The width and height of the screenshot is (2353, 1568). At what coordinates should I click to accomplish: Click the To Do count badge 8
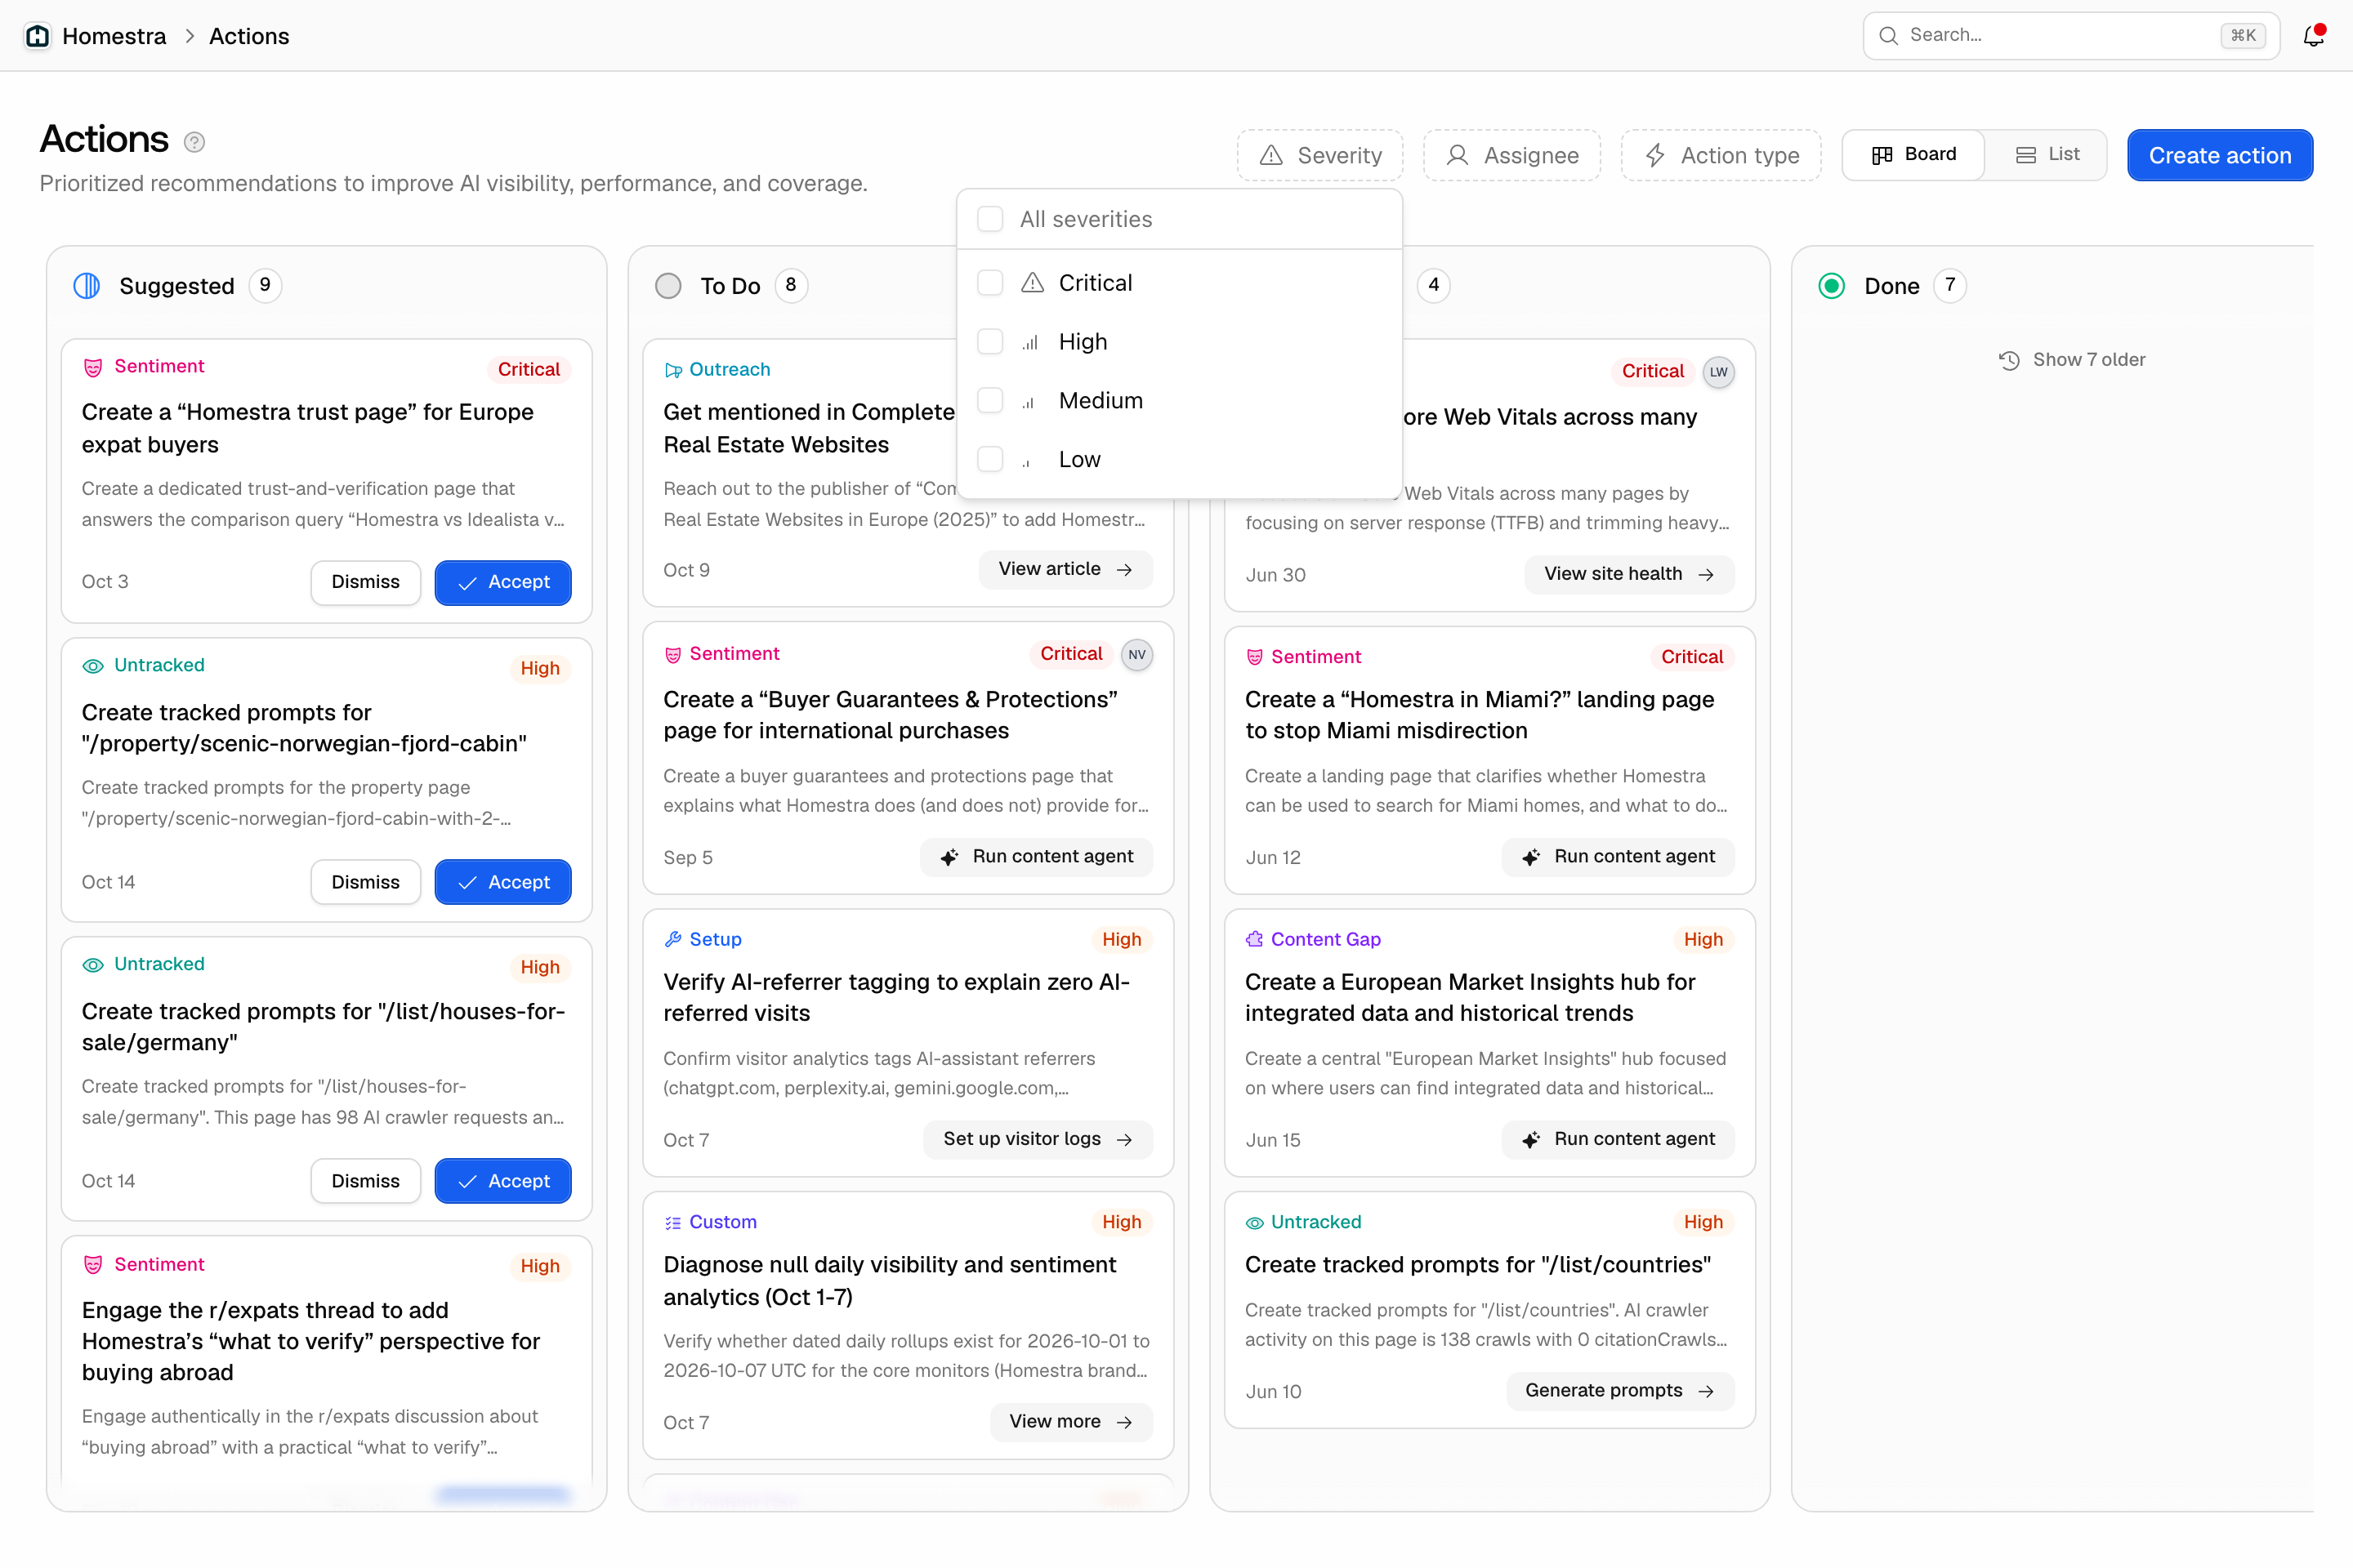pos(790,285)
